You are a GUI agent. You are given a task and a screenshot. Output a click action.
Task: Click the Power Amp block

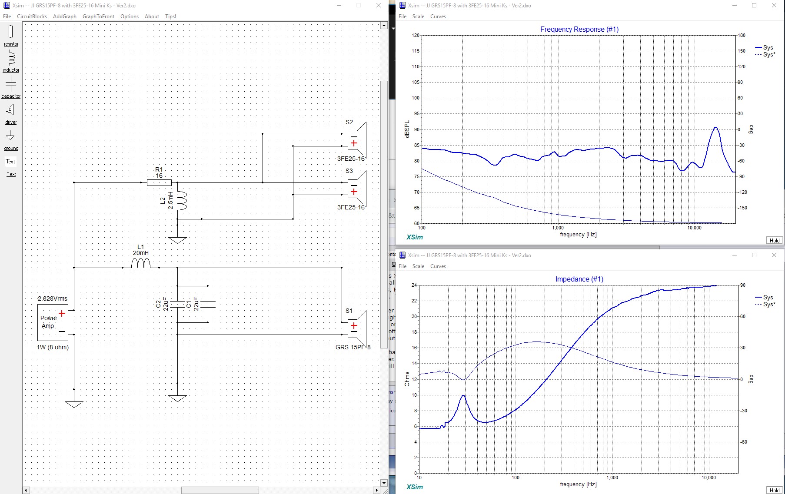click(53, 322)
